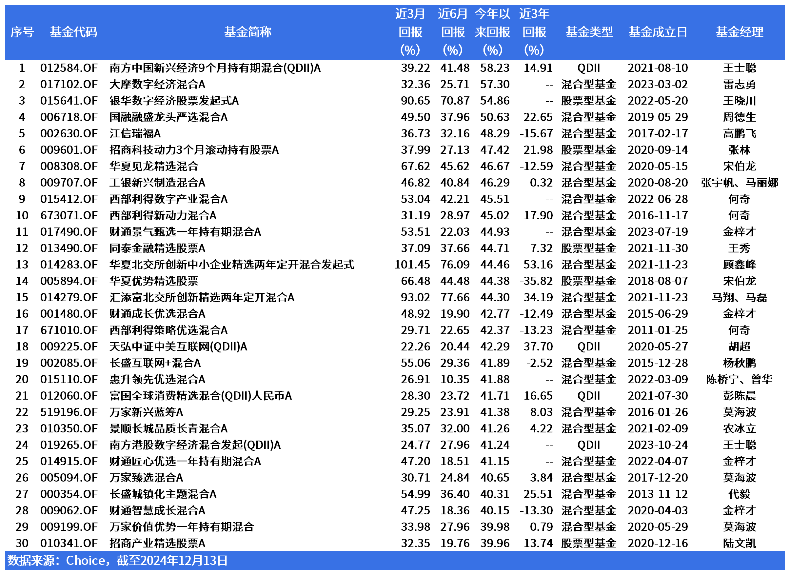The height and width of the screenshot is (575, 790).
Task: Click manager name 高鹏飞
Action: click(740, 133)
